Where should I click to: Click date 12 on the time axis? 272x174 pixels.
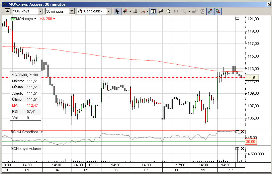231,170
